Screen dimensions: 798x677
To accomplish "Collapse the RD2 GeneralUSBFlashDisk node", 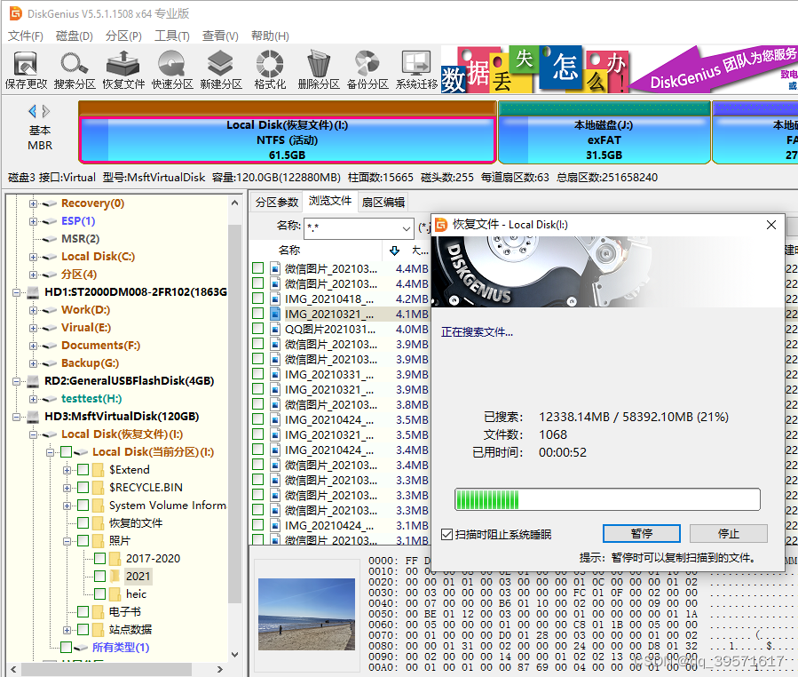I will click(x=16, y=381).
